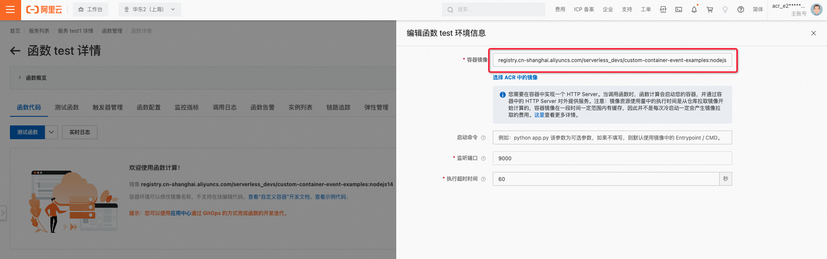Open the 函数告警 tab
Viewport: 827px width, 259px height.
tap(263, 107)
